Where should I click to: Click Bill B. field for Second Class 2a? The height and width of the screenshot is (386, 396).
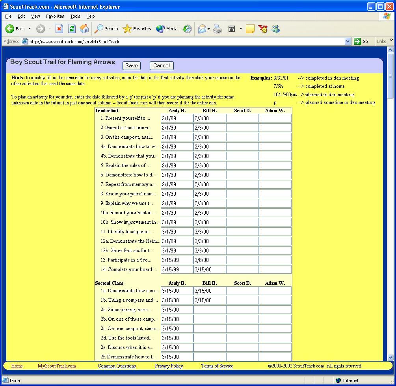[210, 310]
